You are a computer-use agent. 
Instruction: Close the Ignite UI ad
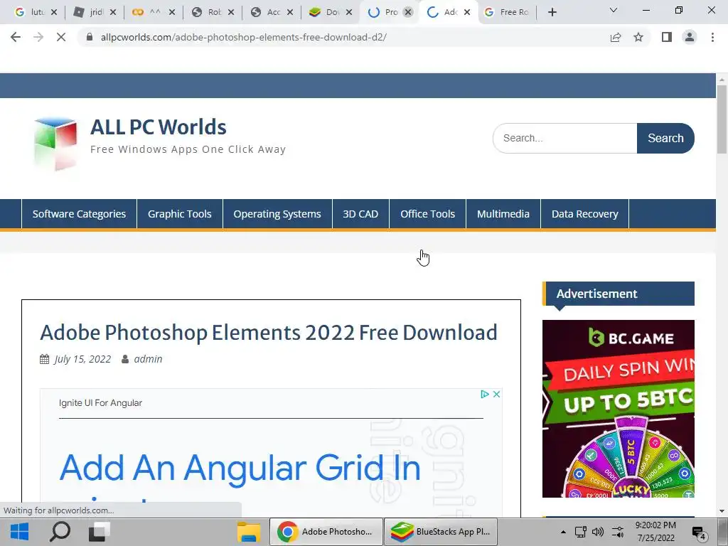coord(496,394)
